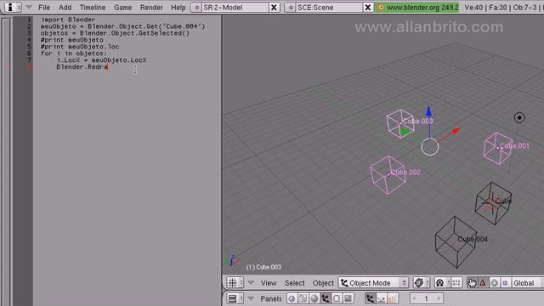The image size is (544, 306).
Task: Toggle the translate manipulator triangle icon
Action: 483,283
